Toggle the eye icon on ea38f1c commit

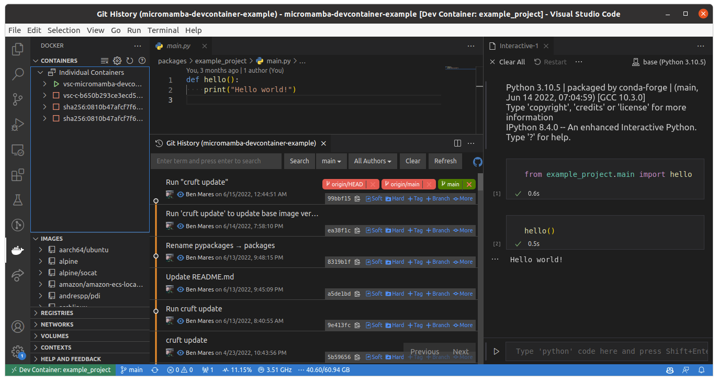tap(181, 226)
